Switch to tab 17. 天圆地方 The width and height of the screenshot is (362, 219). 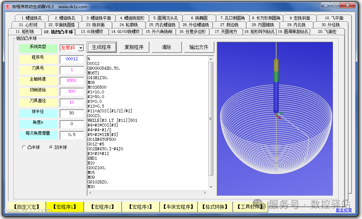pos(226,31)
